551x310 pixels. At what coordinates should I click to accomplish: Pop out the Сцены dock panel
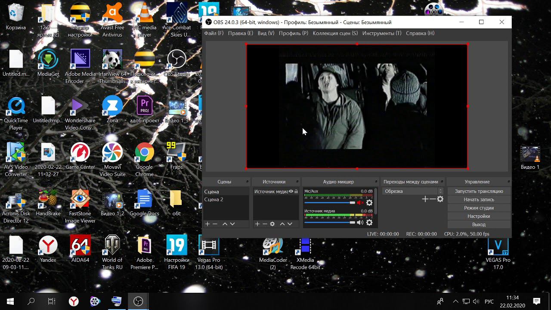[x=247, y=182]
